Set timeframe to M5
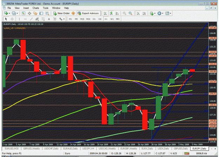Image resolution: width=219 pixels, height=157 pixels. pos(76,19)
